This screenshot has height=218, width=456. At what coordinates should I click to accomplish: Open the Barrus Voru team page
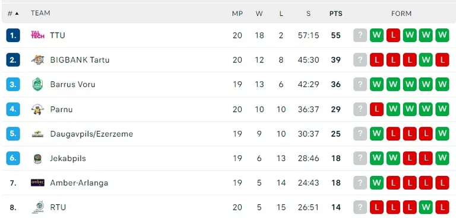[72, 84]
